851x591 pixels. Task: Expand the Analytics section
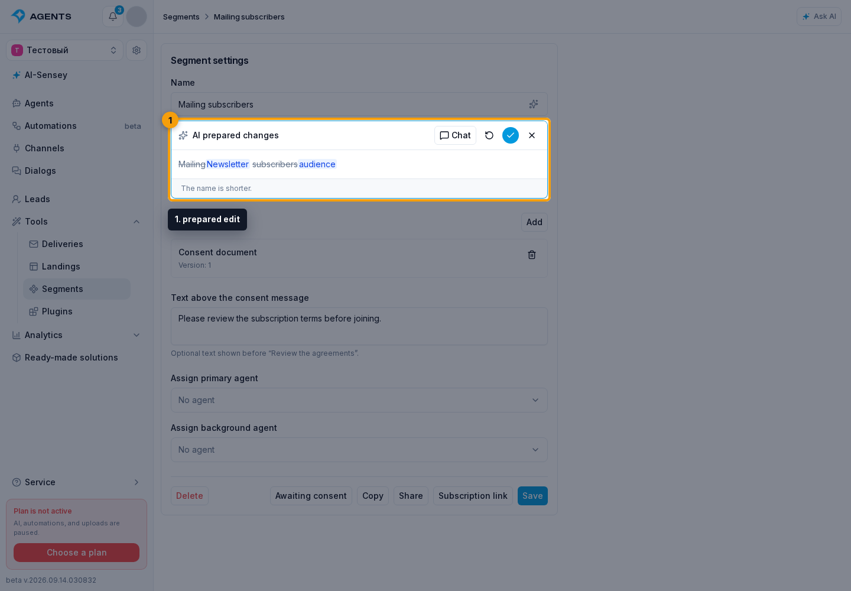click(x=137, y=335)
